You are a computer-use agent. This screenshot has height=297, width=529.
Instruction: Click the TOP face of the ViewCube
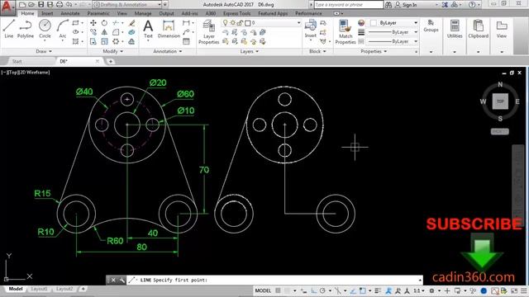(500, 101)
